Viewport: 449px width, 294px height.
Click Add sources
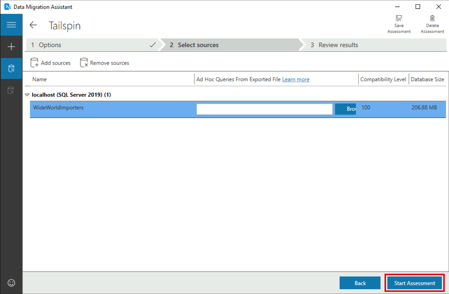click(51, 63)
